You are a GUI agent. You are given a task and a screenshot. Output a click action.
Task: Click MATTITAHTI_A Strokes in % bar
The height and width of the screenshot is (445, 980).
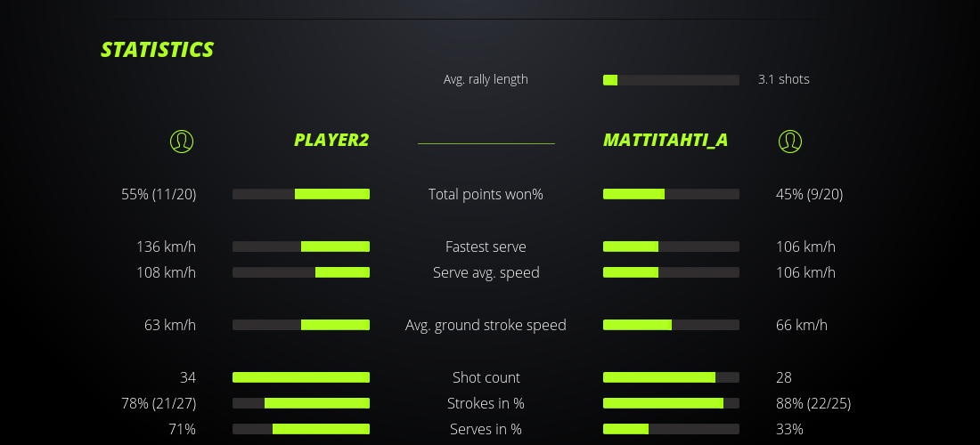671,403
